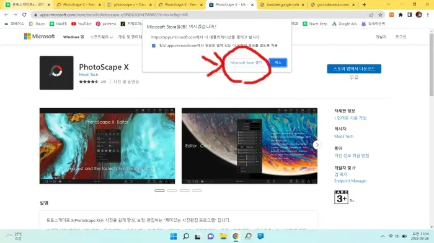434x243 pixels.
Task: Click the blue cancel button in the dialog
Action: (278, 62)
